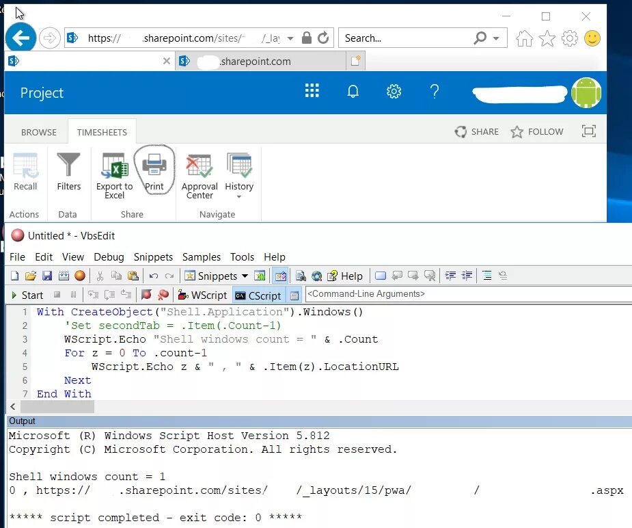Switch to the TIMESHEETS ribbon tab
Screen dimensions: 632x528
(102, 132)
